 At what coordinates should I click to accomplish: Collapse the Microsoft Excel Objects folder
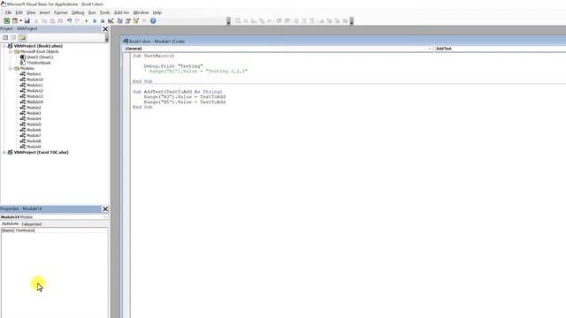[11, 51]
